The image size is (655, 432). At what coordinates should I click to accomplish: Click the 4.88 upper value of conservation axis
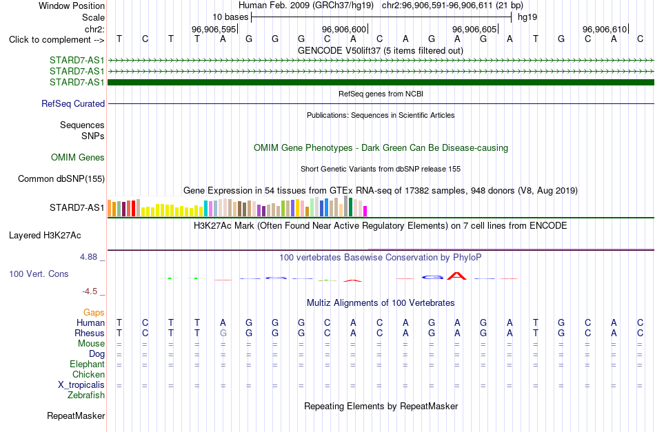[88, 257]
